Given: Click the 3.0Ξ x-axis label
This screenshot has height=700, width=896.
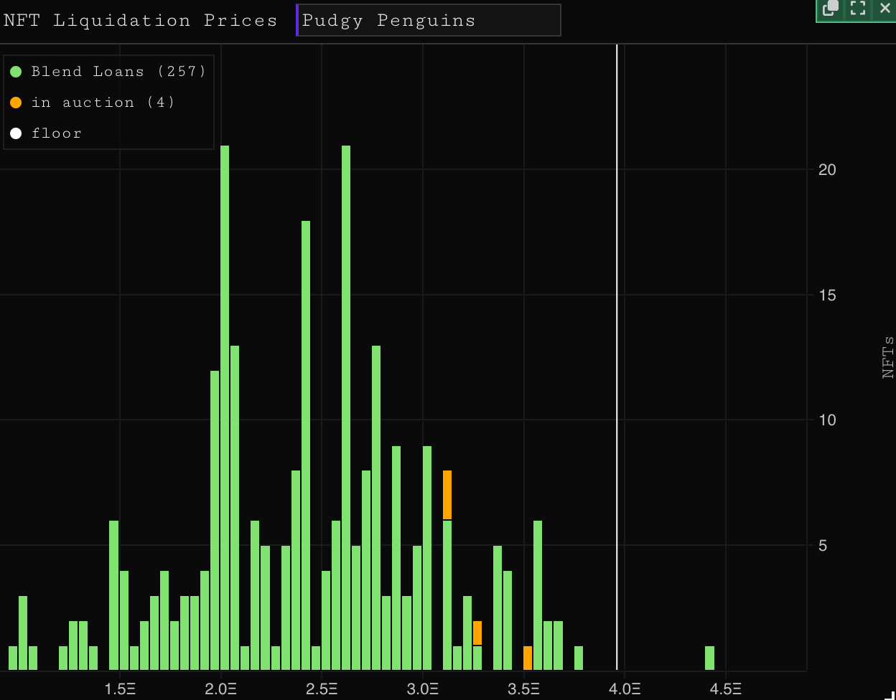Looking at the screenshot, I should click(x=423, y=689).
